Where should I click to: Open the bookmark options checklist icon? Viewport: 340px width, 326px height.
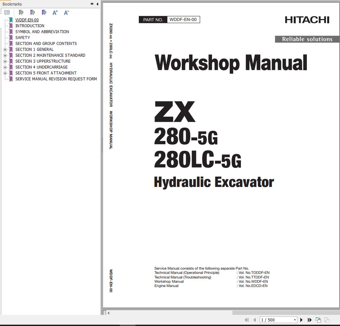7,12
